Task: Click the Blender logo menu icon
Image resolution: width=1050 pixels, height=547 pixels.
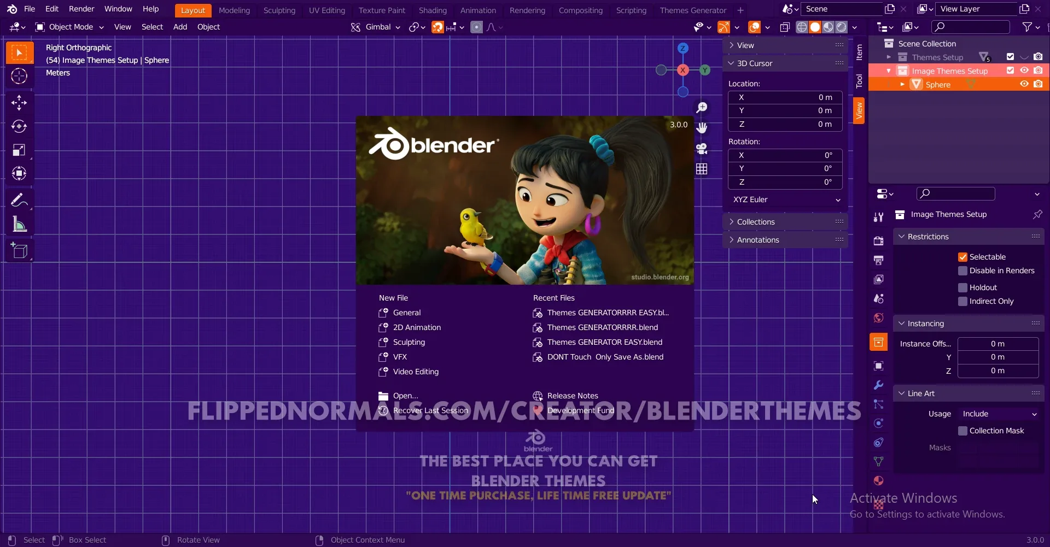Action: pyautogui.click(x=11, y=9)
